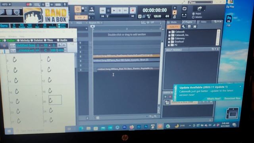Click the orange Snap-to-grid sun icon
The width and height of the screenshot is (254, 143).
click(78, 10)
